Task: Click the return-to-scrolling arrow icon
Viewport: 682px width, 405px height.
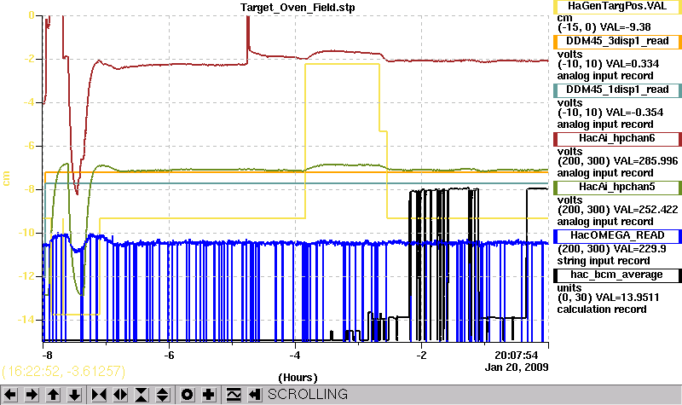Action: pos(254,395)
